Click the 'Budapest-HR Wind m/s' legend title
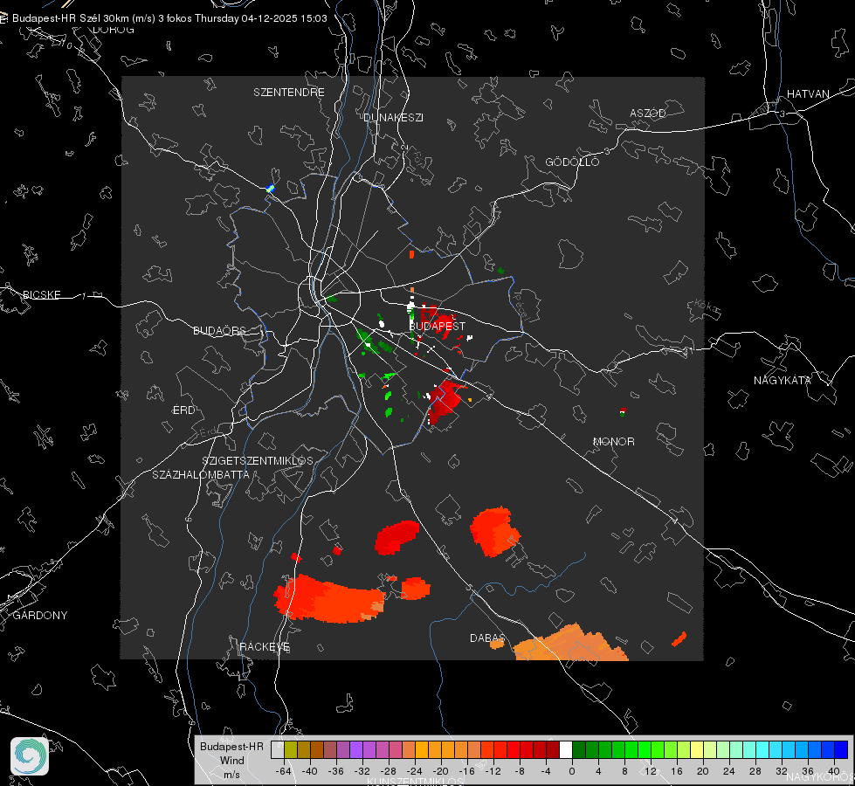855x786 pixels. (x=231, y=761)
